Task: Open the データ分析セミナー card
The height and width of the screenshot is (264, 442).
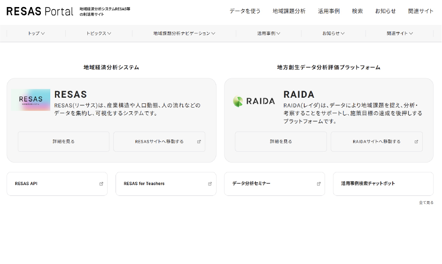Action: (275, 184)
